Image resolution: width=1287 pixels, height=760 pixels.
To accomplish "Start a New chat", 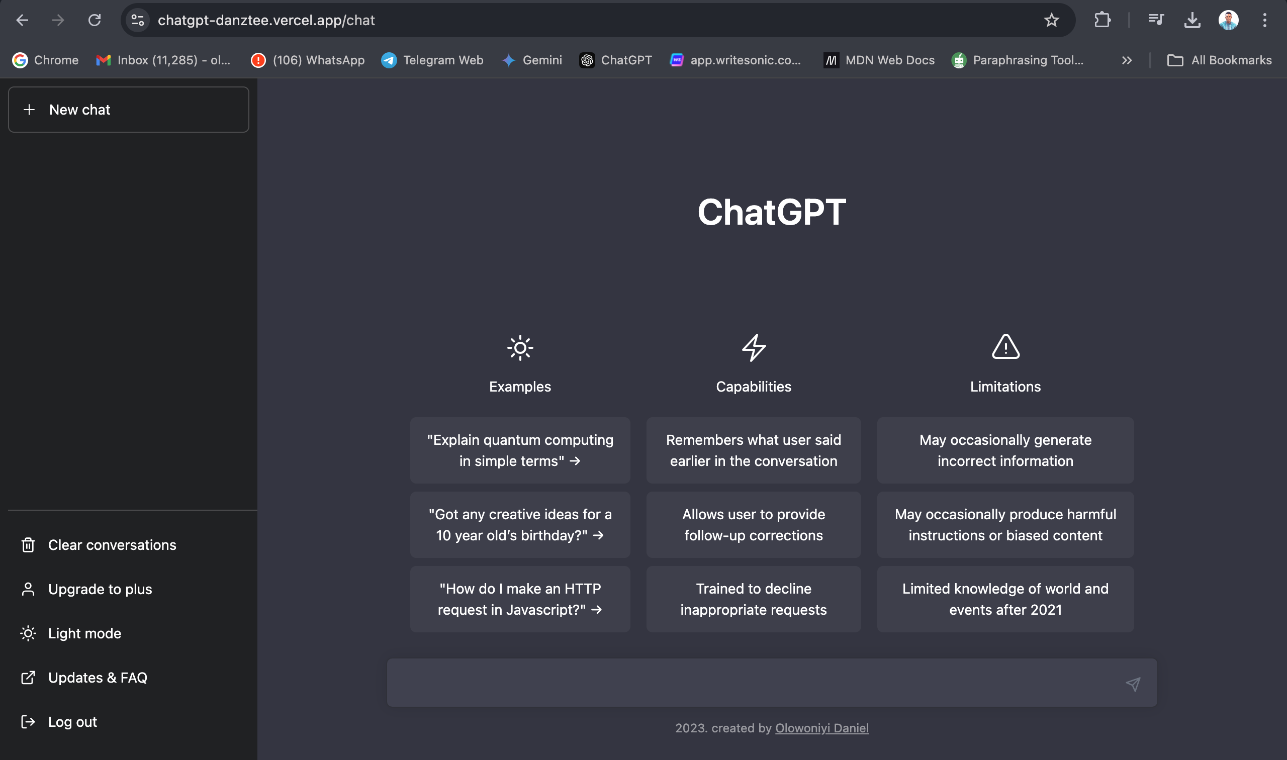I will pos(128,109).
